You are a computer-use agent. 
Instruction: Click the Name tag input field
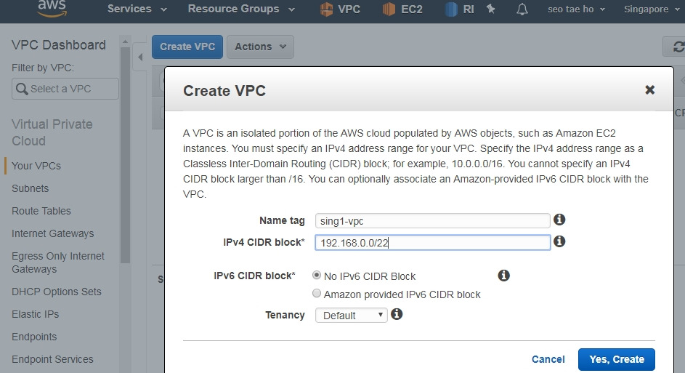pyautogui.click(x=432, y=221)
